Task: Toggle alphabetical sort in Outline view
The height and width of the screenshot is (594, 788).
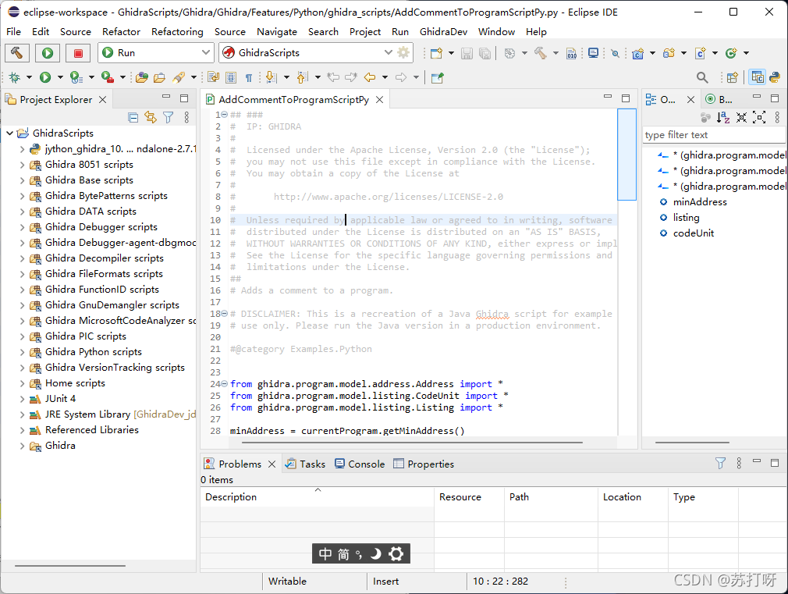Action: 723,117
